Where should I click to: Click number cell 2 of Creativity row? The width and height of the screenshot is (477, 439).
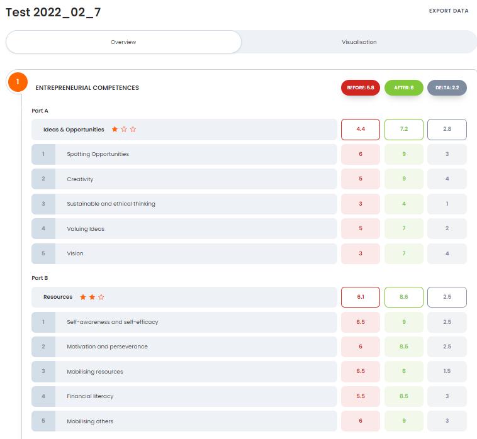pos(43,179)
